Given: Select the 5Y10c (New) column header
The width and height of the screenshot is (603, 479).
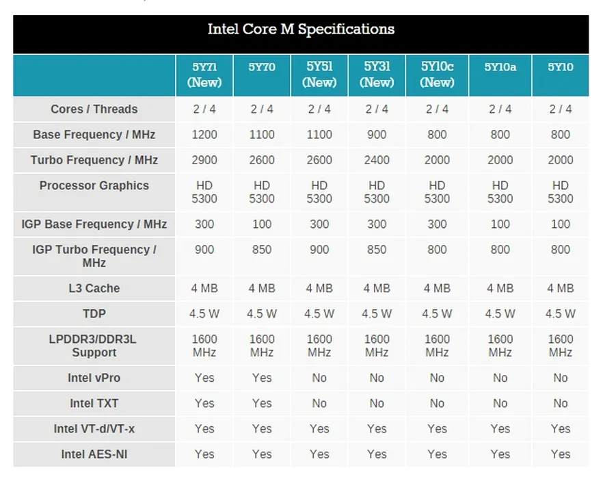Looking at the screenshot, I should click(x=437, y=75).
